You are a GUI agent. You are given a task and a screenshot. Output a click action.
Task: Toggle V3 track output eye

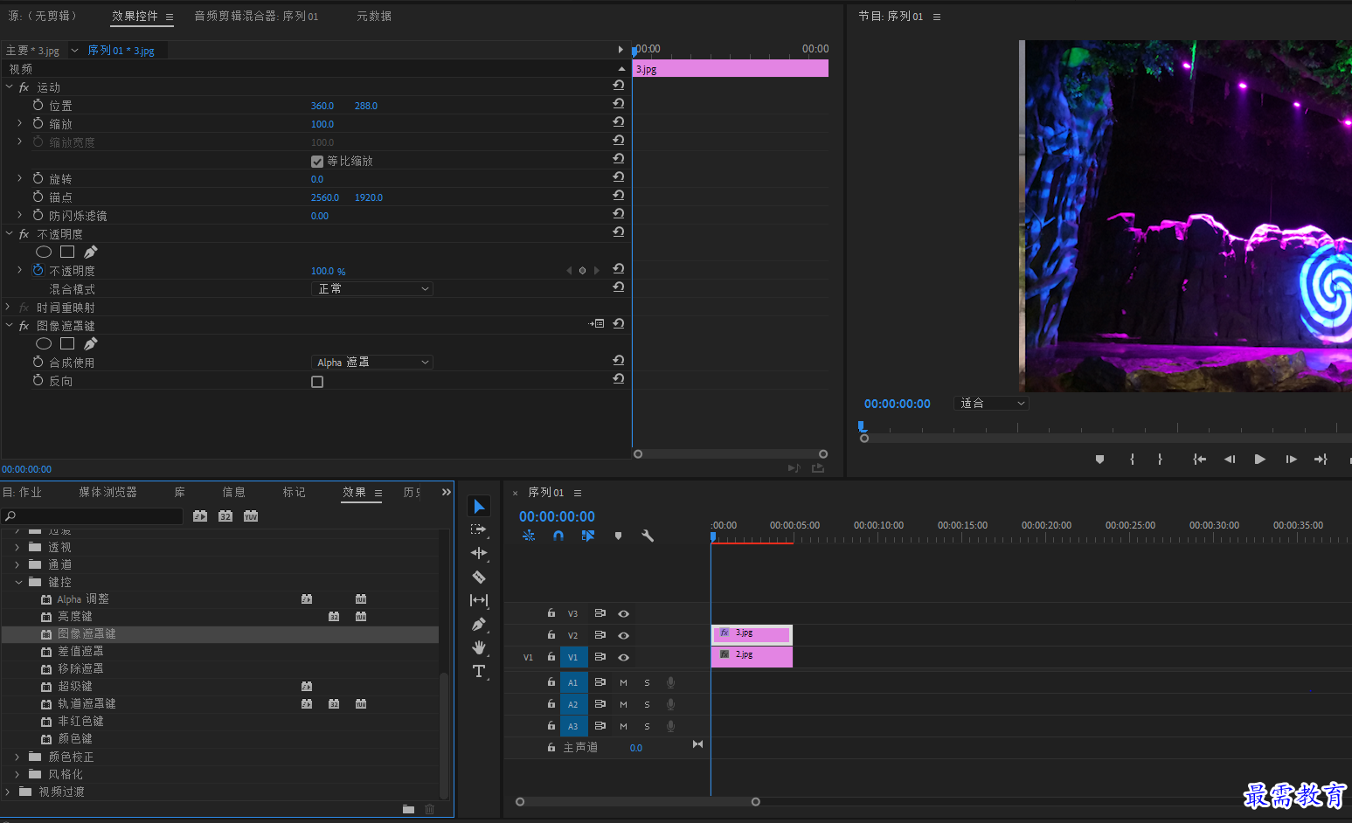(x=624, y=614)
